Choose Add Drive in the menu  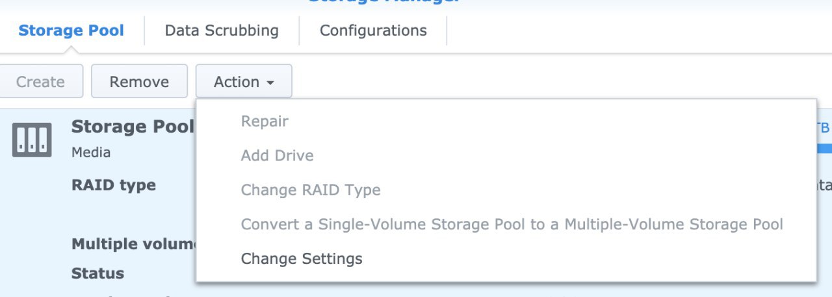(277, 155)
